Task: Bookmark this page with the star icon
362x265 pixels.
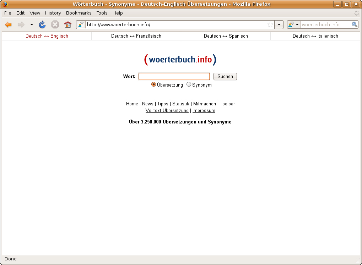Action: [270, 24]
